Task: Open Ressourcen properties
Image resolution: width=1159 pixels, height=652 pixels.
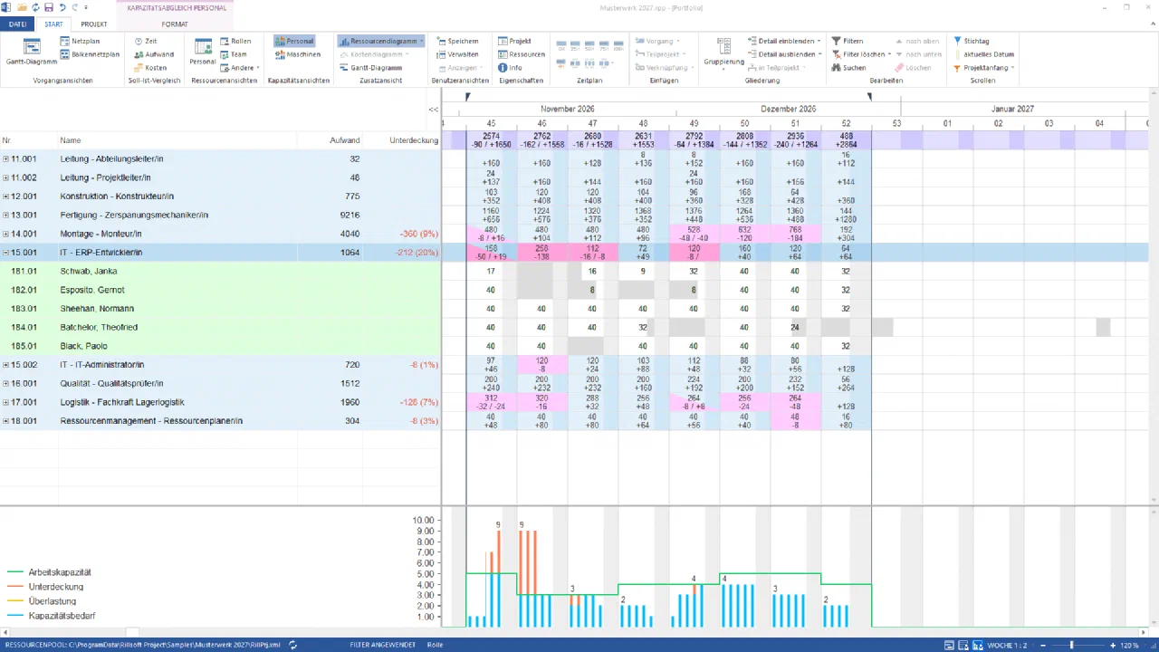Action: [x=522, y=54]
